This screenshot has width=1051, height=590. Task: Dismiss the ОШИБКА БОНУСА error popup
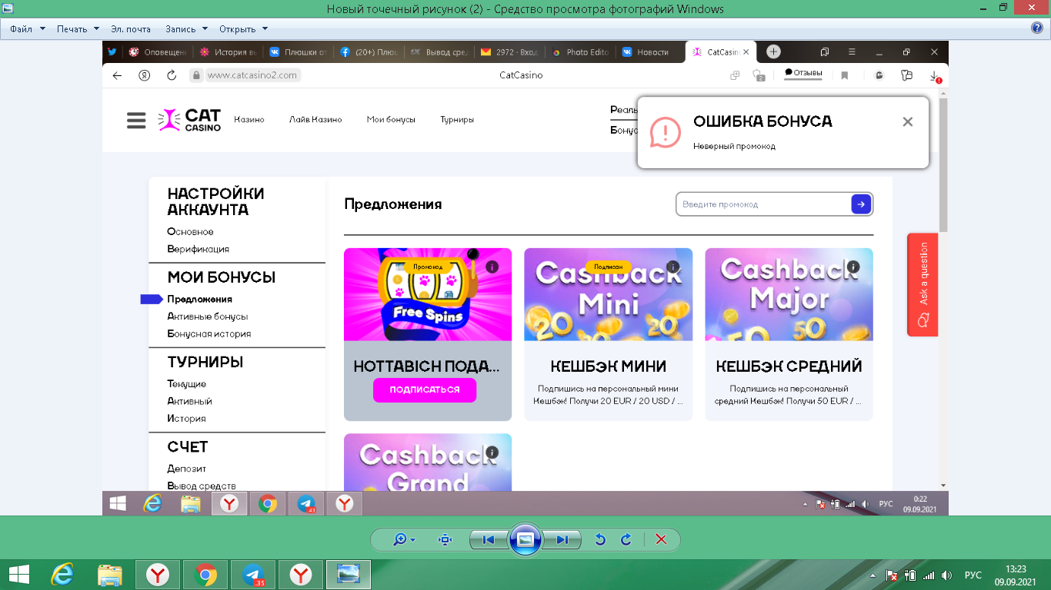pos(908,121)
